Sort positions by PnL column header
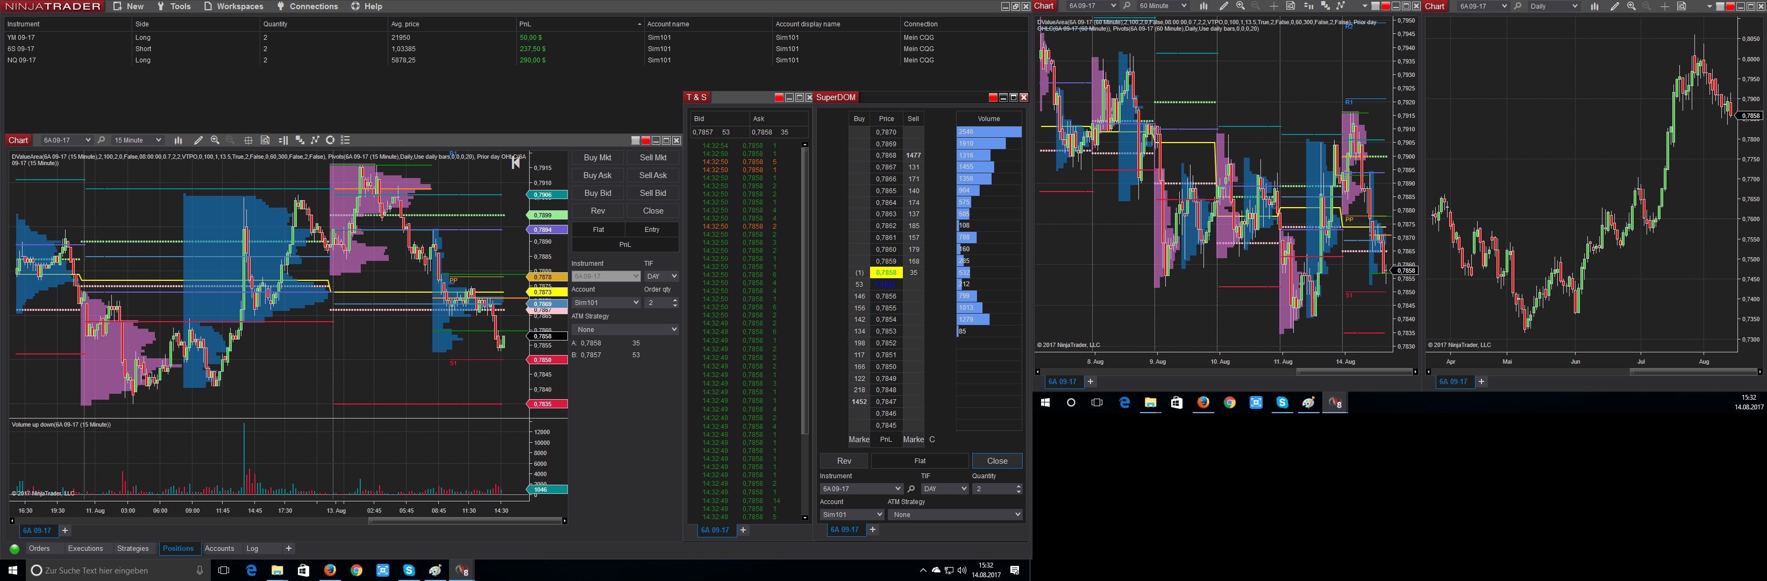The image size is (1767, 581). (580, 24)
